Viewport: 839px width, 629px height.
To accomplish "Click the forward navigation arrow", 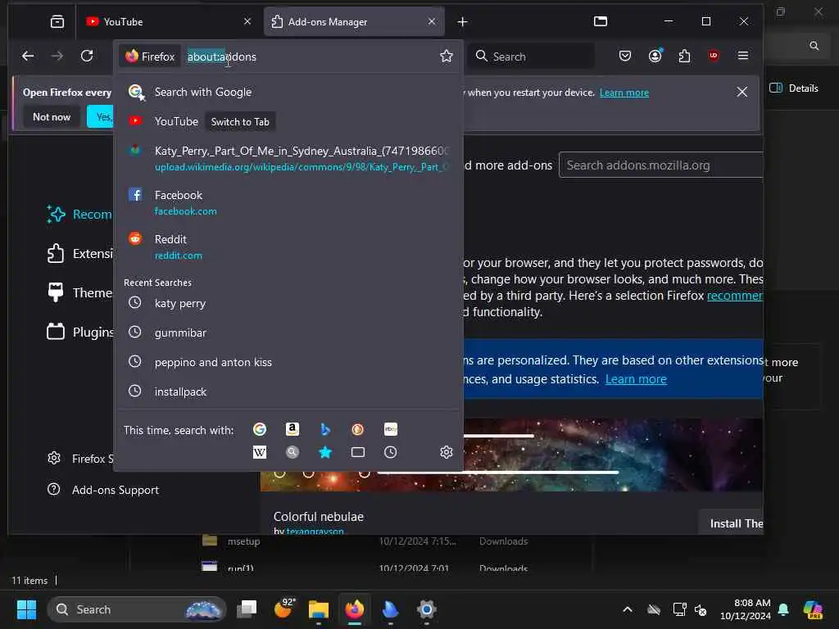I will [57, 56].
